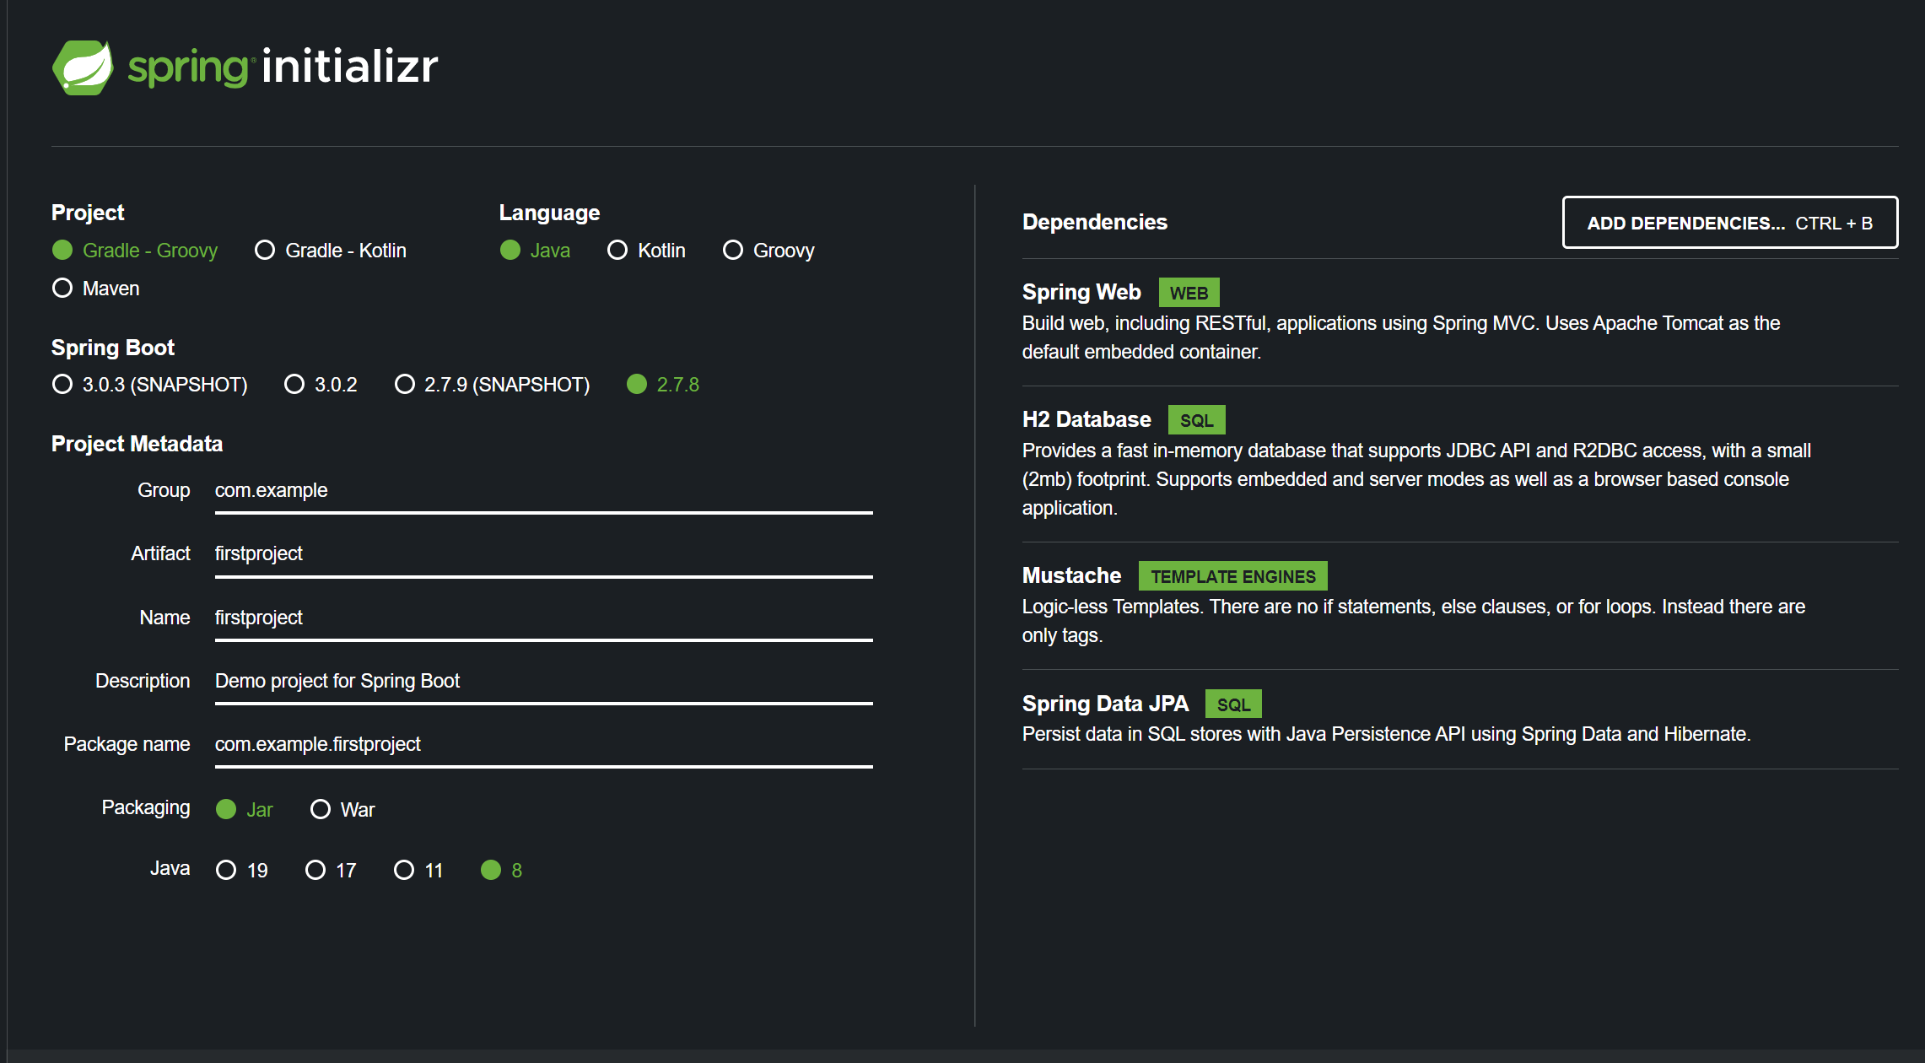Image resolution: width=1925 pixels, height=1063 pixels.
Task: Click the H2 Database dependency entry
Action: point(1087,420)
